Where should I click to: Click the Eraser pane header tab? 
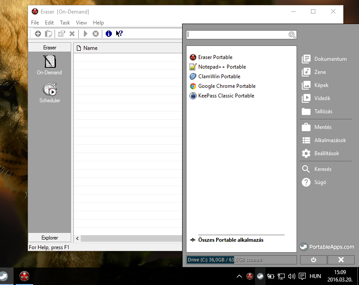[50, 47]
